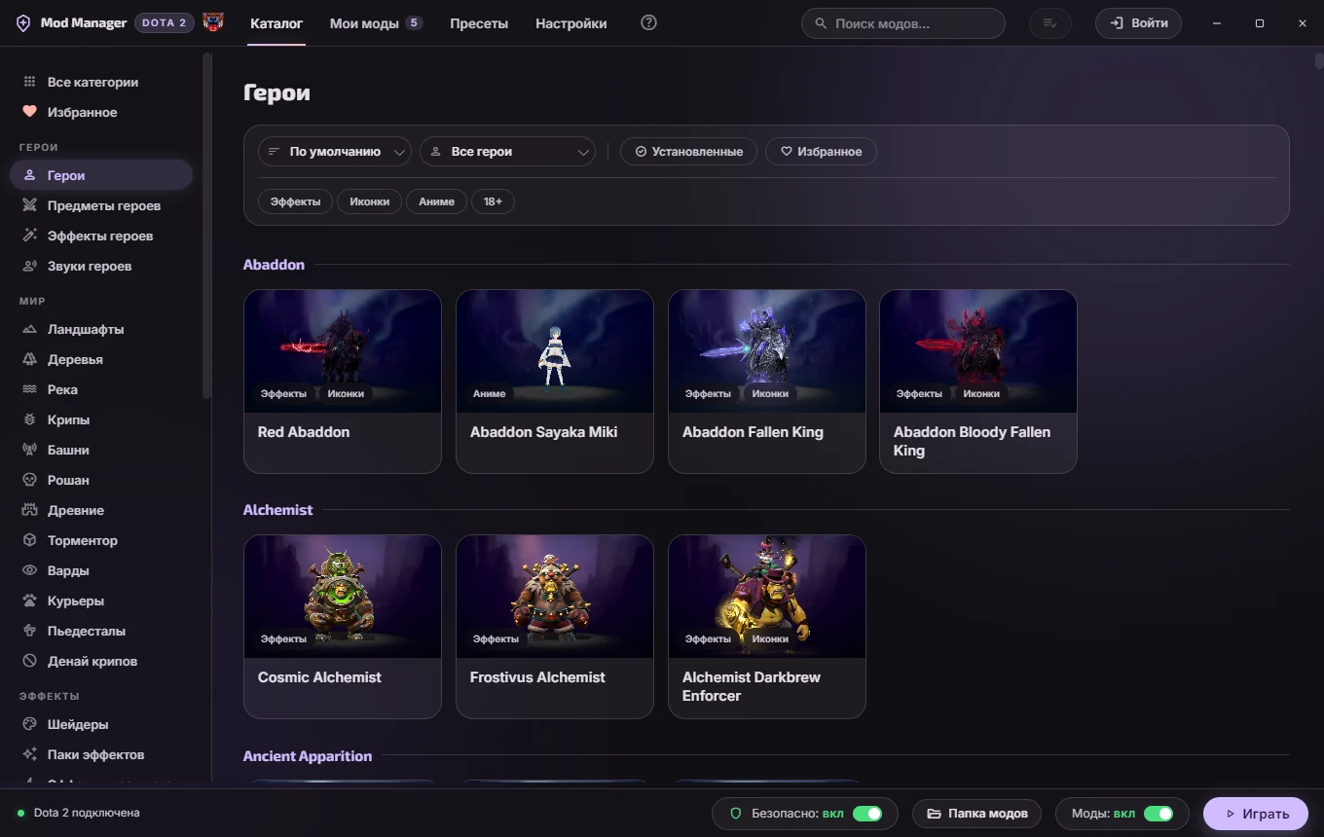
Task: Click the eye icon for Варды
Action: [x=29, y=571]
